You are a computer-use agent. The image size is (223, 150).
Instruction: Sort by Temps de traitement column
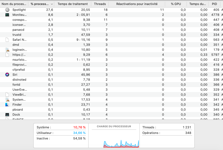[73, 4]
